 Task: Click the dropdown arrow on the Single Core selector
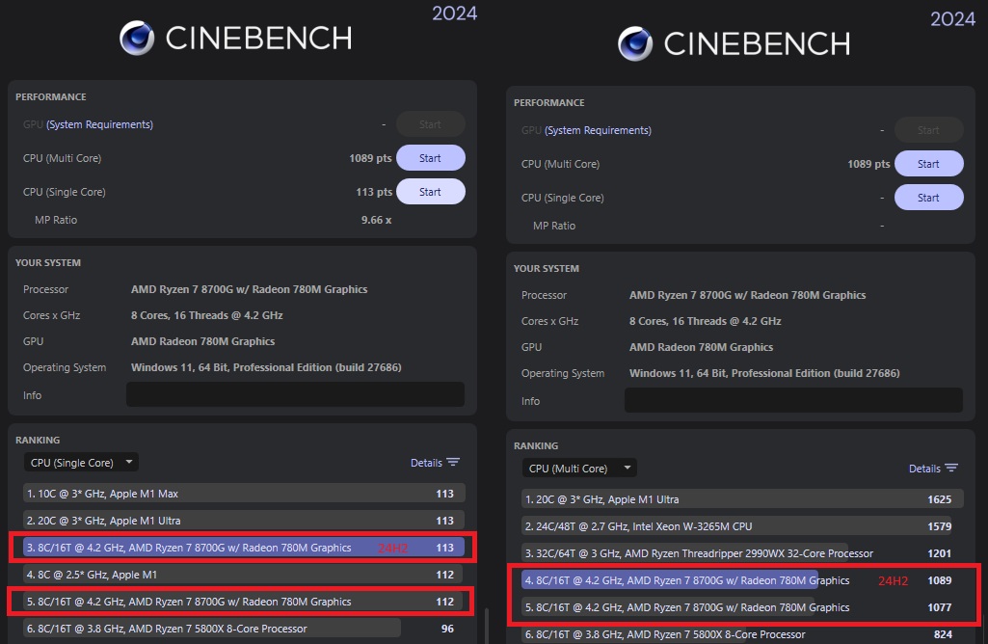[128, 462]
